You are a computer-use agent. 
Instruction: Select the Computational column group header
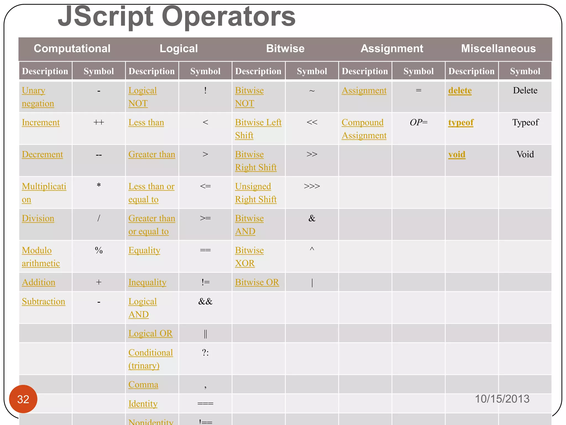[x=72, y=48]
